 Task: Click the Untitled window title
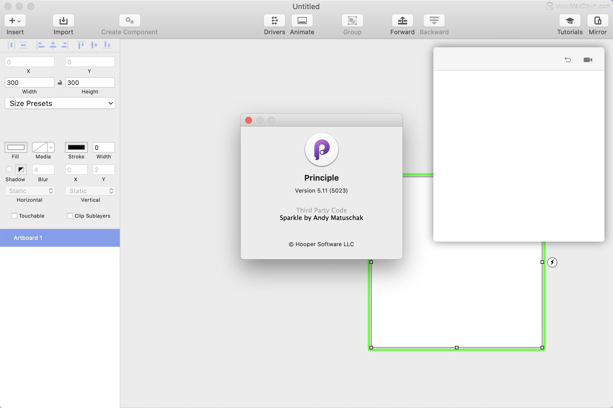306,6
